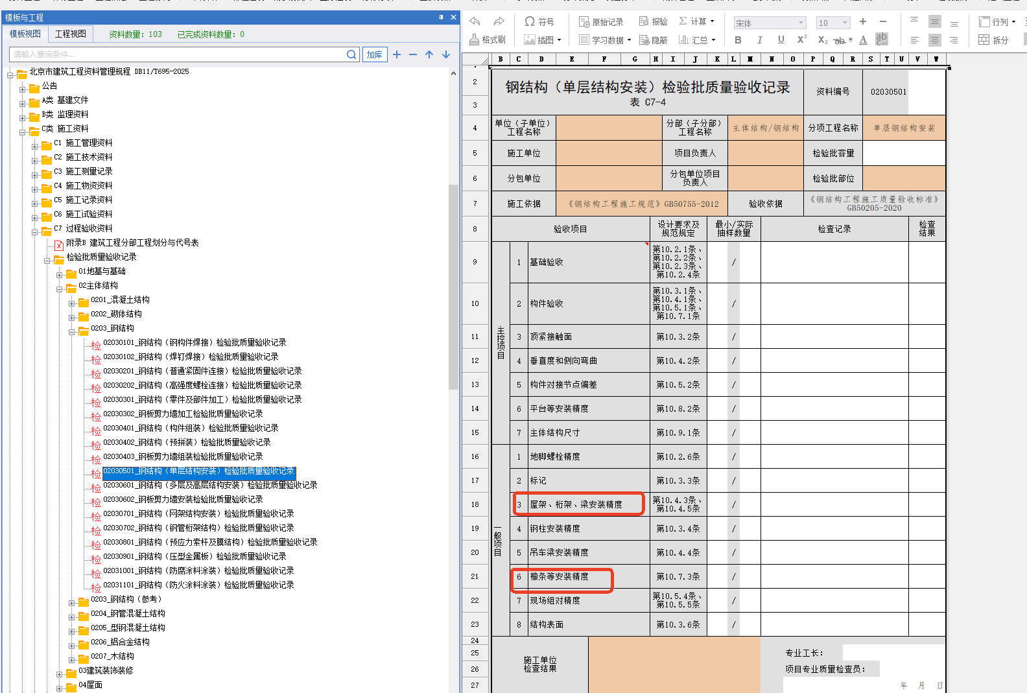1027x693 pixels.
Task: Click the undo arrow icon
Action: [475, 21]
